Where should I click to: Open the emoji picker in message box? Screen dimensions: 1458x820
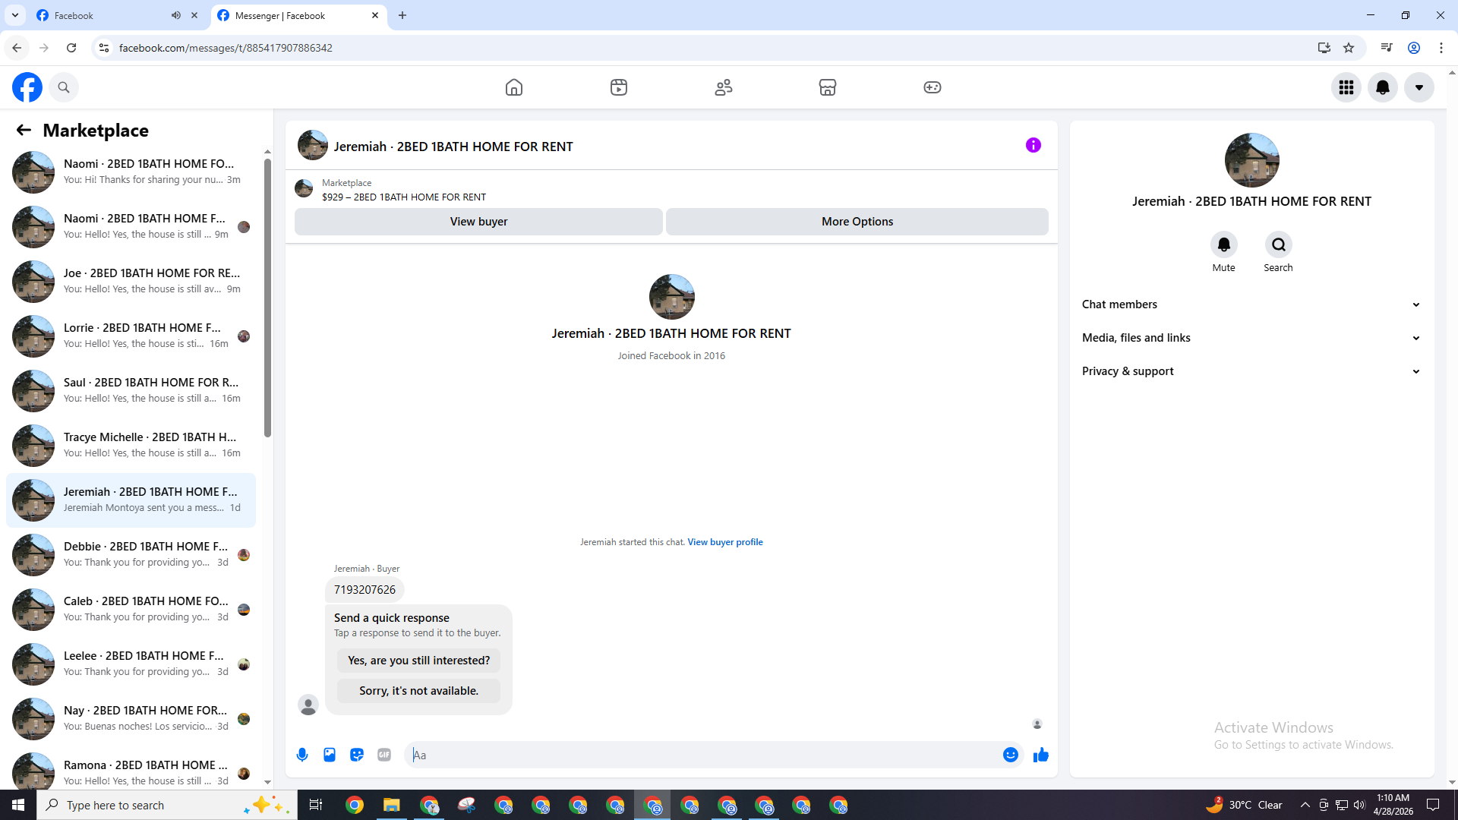point(1011,755)
